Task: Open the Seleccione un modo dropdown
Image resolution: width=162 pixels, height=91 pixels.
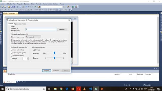Action: pyautogui.click(x=33, y=37)
